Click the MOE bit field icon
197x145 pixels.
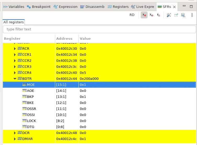pos(24,85)
